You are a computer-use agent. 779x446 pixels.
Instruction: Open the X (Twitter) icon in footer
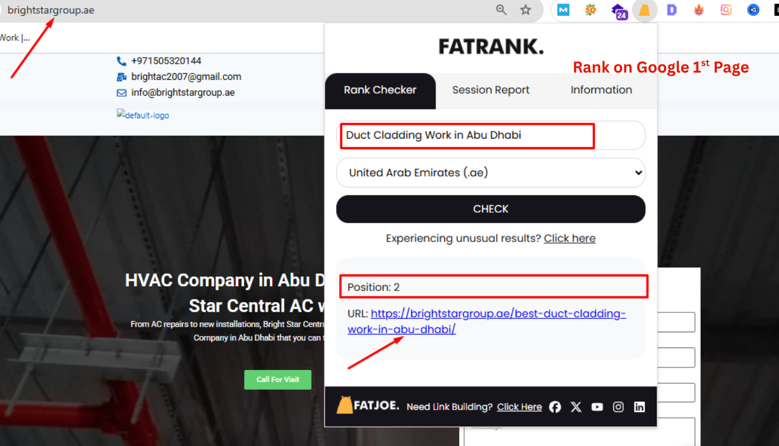[x=576, y=407]
